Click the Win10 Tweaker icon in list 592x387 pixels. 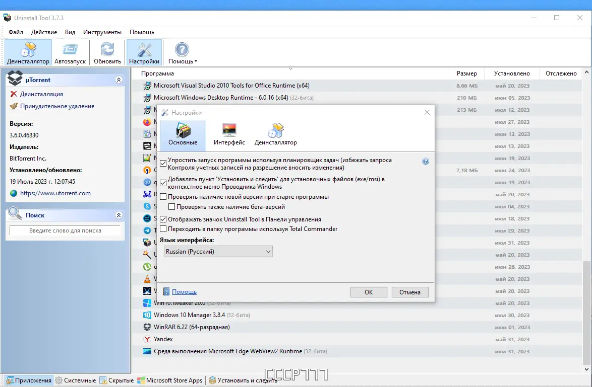(147, 303)
